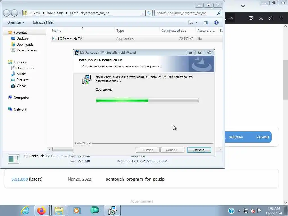Open the 3.31.000 version link in browser
Screen dimensions: 288x216
click(x=19, y=179)
